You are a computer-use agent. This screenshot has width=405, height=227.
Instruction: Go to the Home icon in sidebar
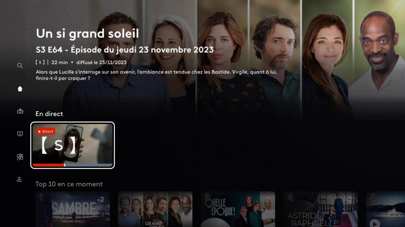tap(20, 89)
